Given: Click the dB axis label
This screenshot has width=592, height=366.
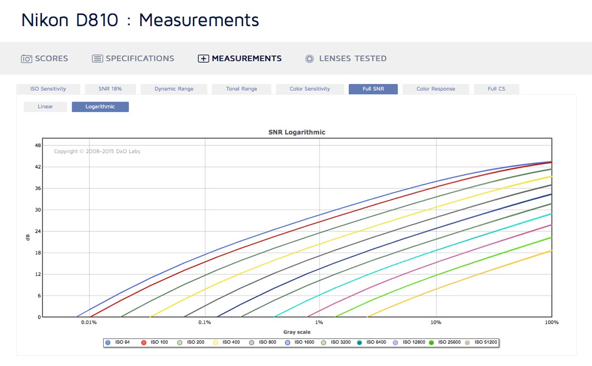Looking at the screenshot, I should click(x=28, y=237).
